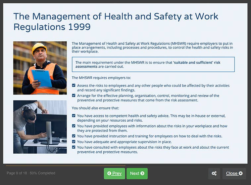
Task: Click the person adjusting monitor photo
Action: [40, 127]
